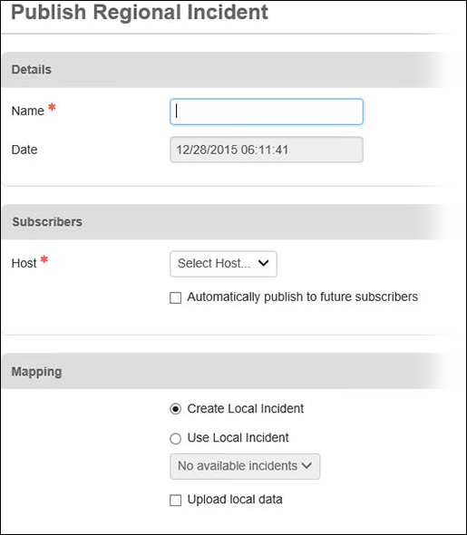Click the Date field showing 12/28/2015 06:11:41
This screenshot has width=467, height=535.
(x=267, y=150)
